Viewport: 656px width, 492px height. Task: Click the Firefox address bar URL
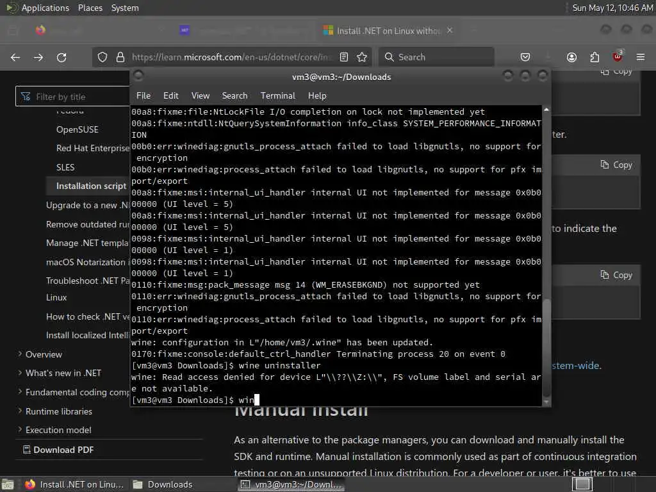pyautogui.click(x=232, y=57)
